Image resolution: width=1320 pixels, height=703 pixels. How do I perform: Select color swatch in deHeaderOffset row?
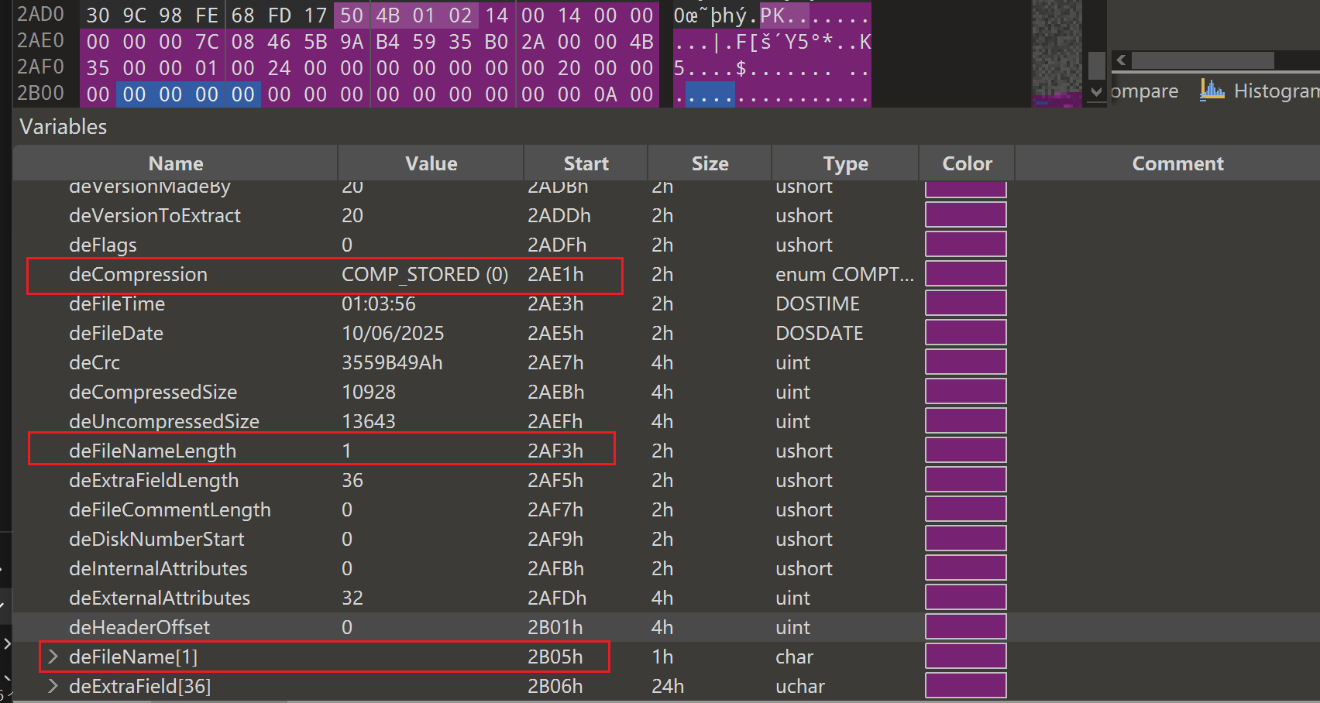(x=965, y=627)
